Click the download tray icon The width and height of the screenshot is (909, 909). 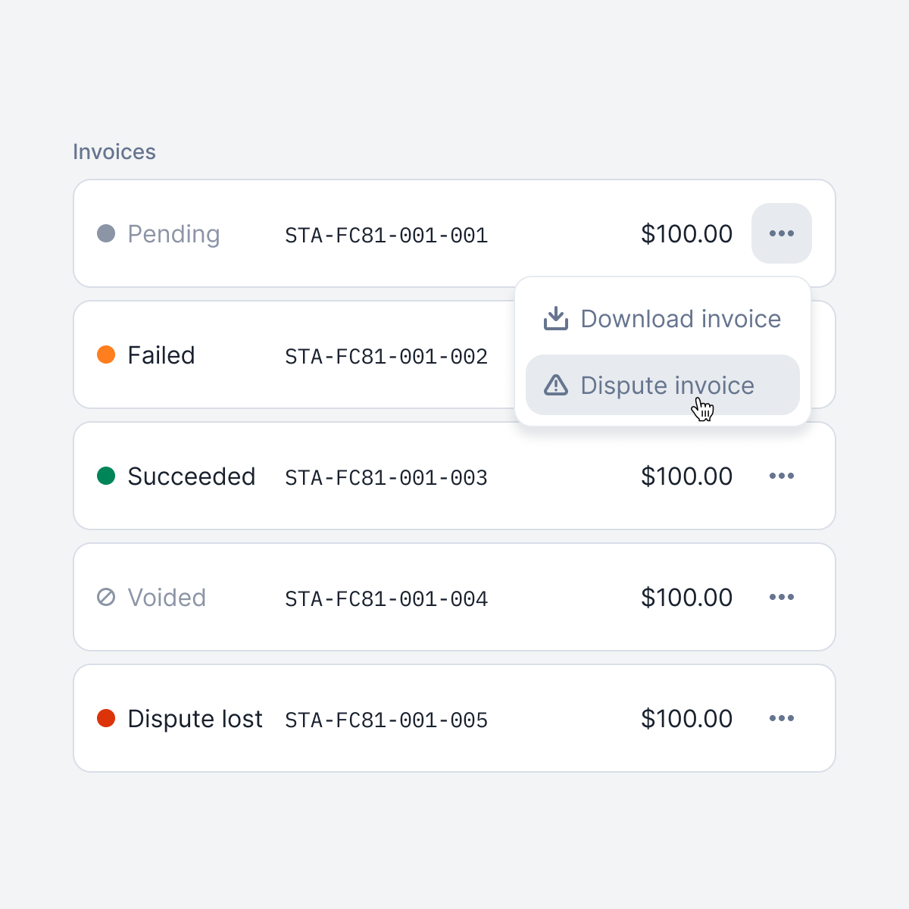pos(556,319)
